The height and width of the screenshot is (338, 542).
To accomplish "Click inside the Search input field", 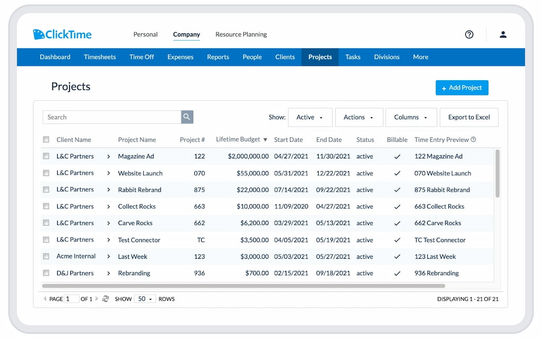I will [111, 117].
